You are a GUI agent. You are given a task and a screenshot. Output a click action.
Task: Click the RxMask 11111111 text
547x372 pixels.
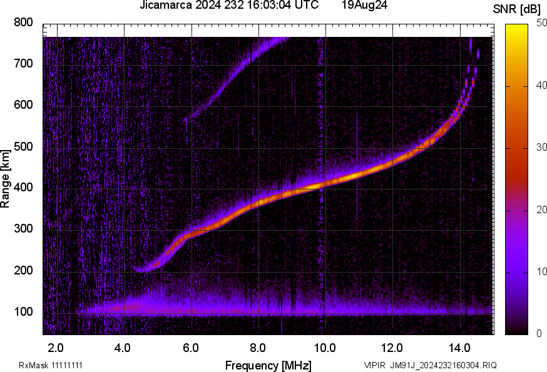[51, 365]
